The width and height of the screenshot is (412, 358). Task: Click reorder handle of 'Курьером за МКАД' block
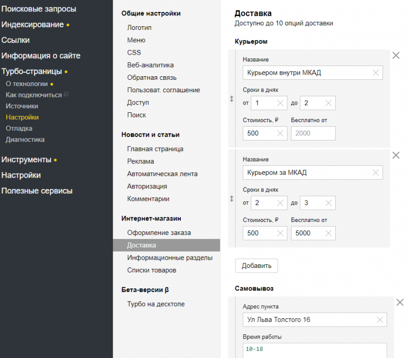[x=232, y=198]
